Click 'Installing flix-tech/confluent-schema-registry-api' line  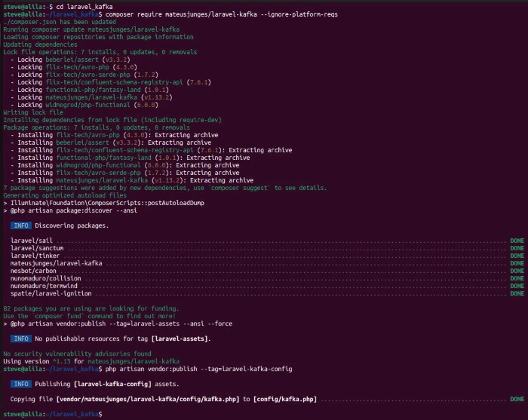(x=151, y=150)
